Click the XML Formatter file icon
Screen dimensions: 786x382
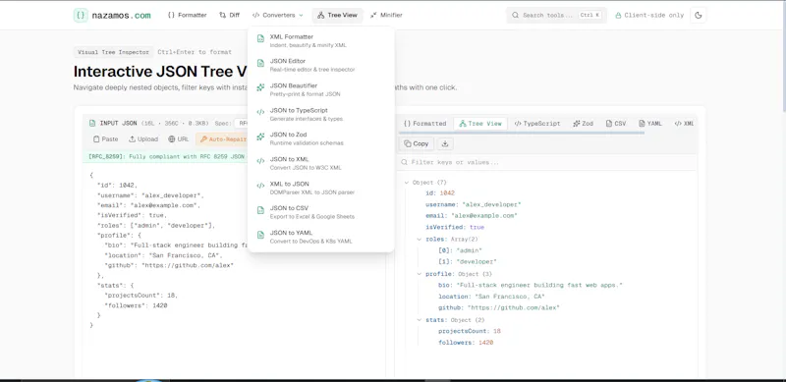click(x=260, y=38)
